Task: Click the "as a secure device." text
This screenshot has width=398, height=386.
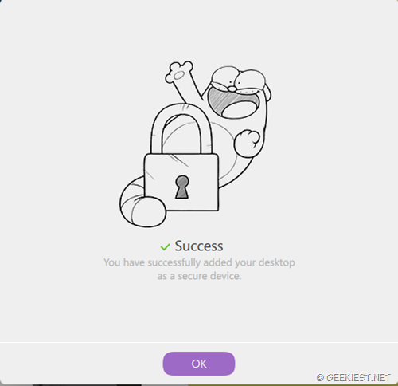Action: point(199,276)
